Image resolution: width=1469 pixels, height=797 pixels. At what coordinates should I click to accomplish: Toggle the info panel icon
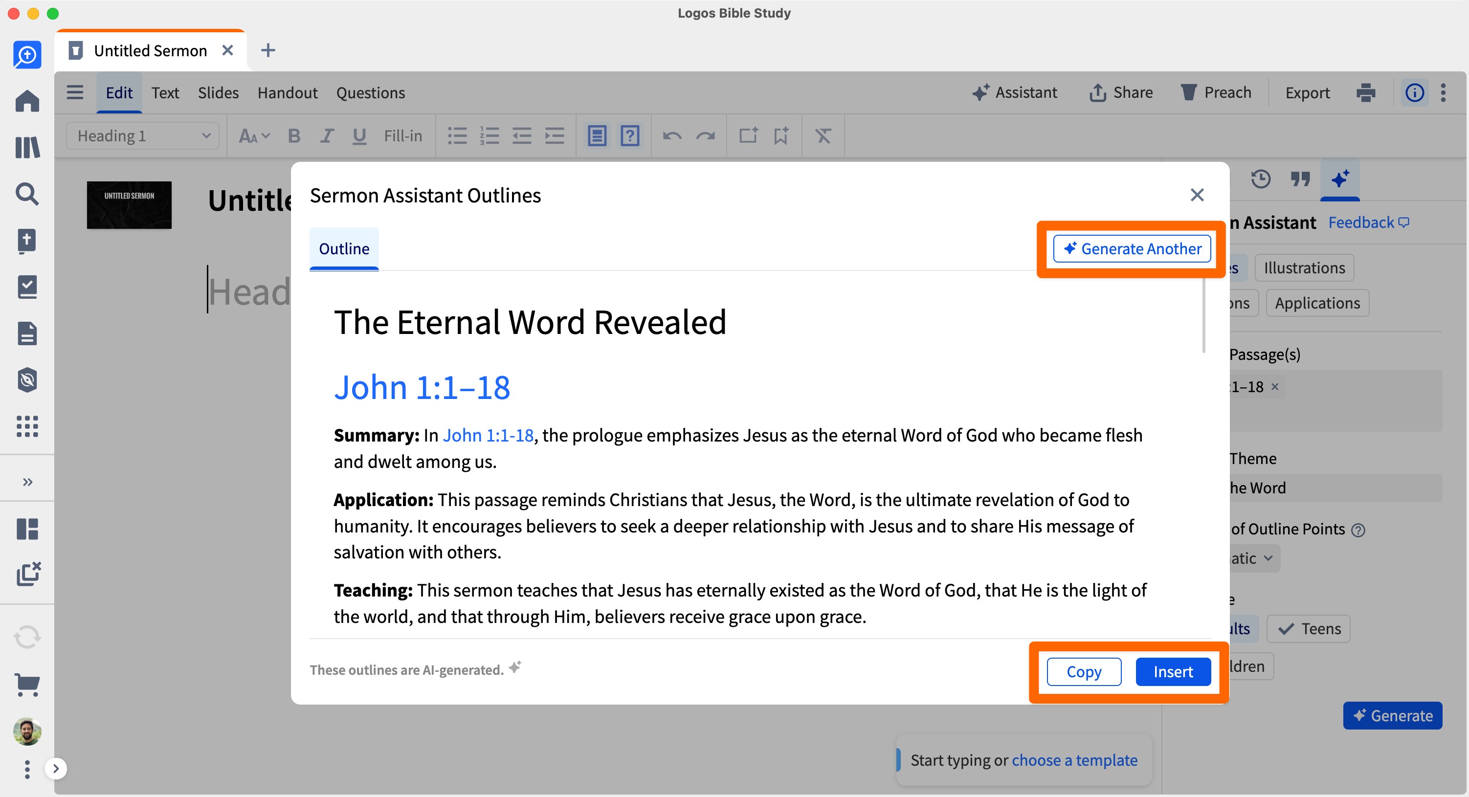[1415, 92]
